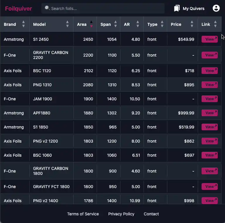Open the Privacy Policy link

[121, 214]
